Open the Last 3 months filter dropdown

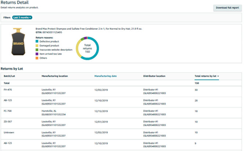[22, 17]
